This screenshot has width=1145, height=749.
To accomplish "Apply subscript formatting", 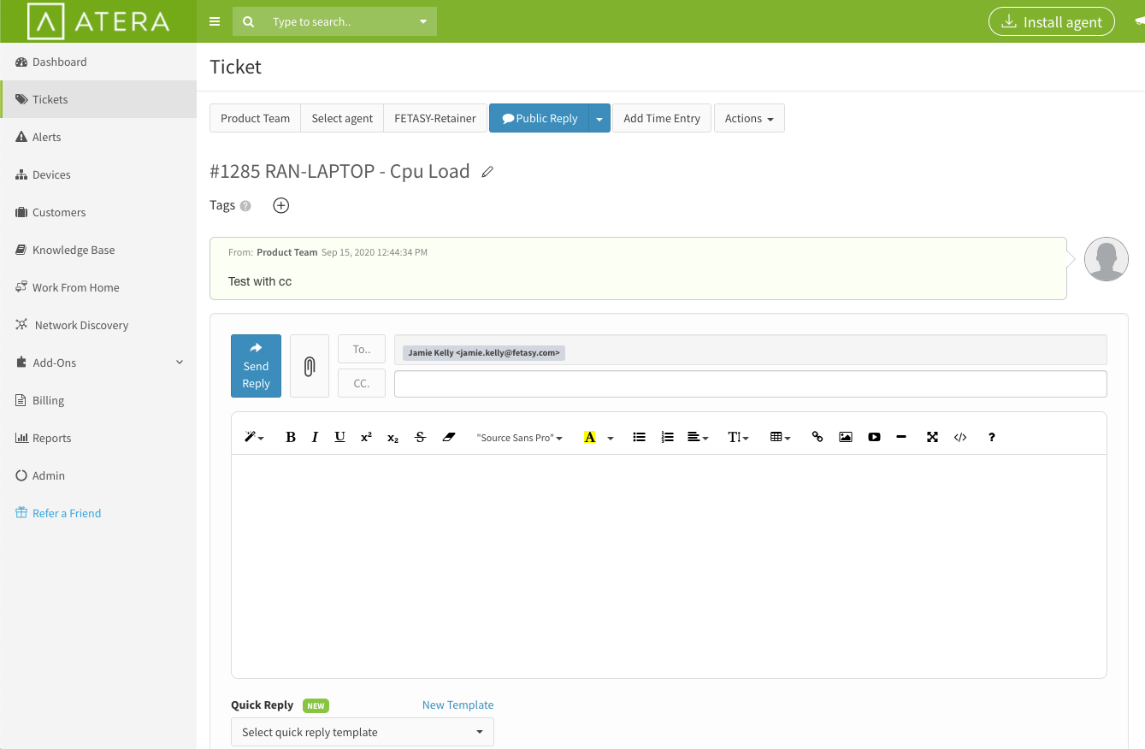I will click(392, 437).
